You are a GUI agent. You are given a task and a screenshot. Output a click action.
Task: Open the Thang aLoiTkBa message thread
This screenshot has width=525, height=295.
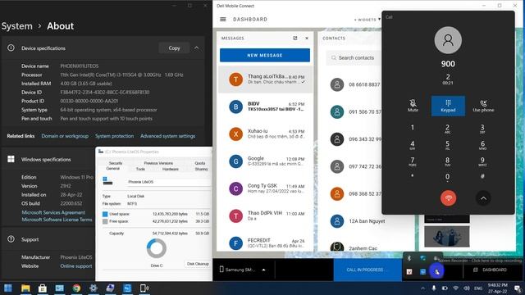pyautogui.click(x=265, y=79)
